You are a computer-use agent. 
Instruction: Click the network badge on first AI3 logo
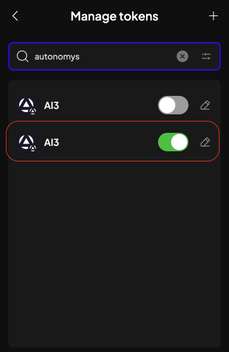coord(33,111)
